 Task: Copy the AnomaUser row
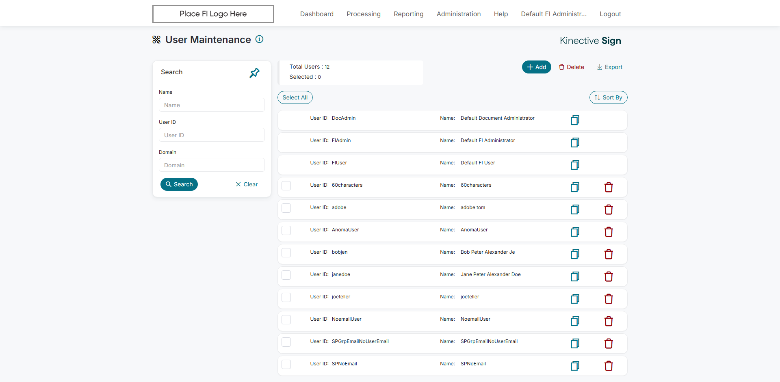(575, 232)
